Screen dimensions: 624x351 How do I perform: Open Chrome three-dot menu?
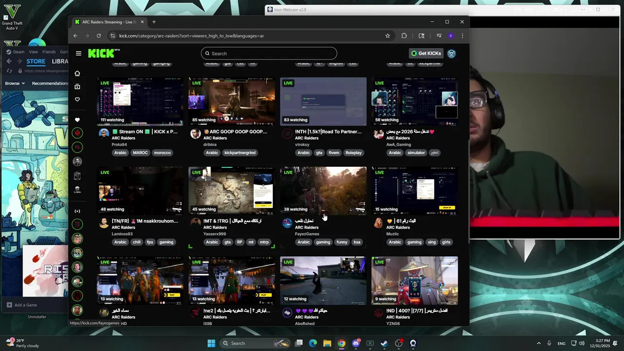(x=462, y=36)
